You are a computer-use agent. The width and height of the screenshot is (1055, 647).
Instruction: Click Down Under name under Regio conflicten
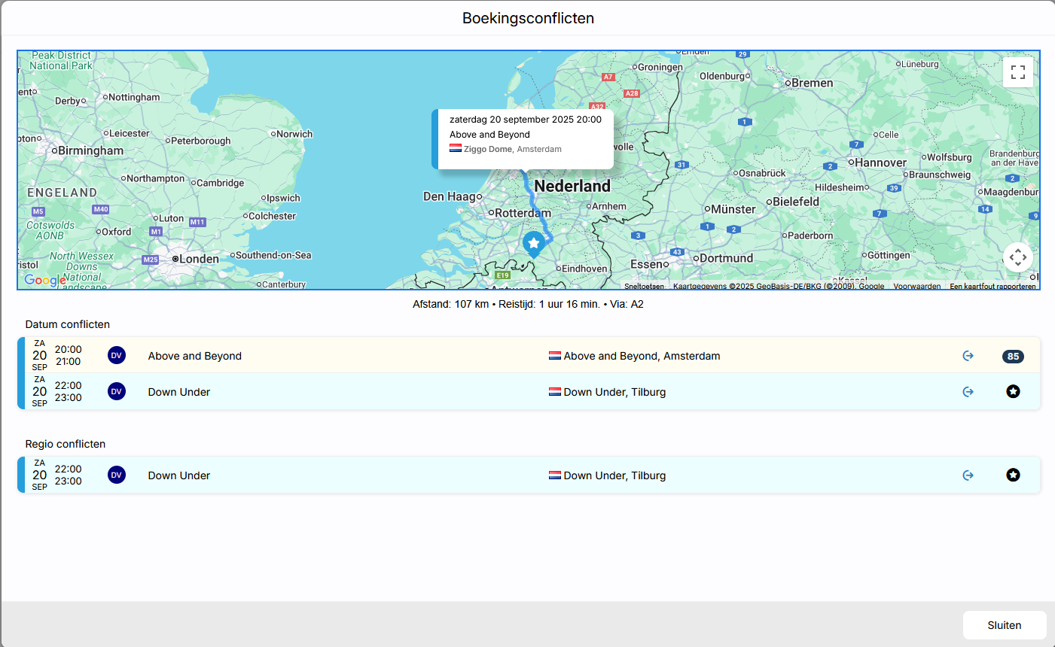[179, 475]
